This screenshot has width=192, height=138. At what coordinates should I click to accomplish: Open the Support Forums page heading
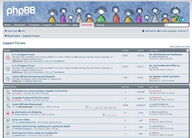(x=14, y=43)
